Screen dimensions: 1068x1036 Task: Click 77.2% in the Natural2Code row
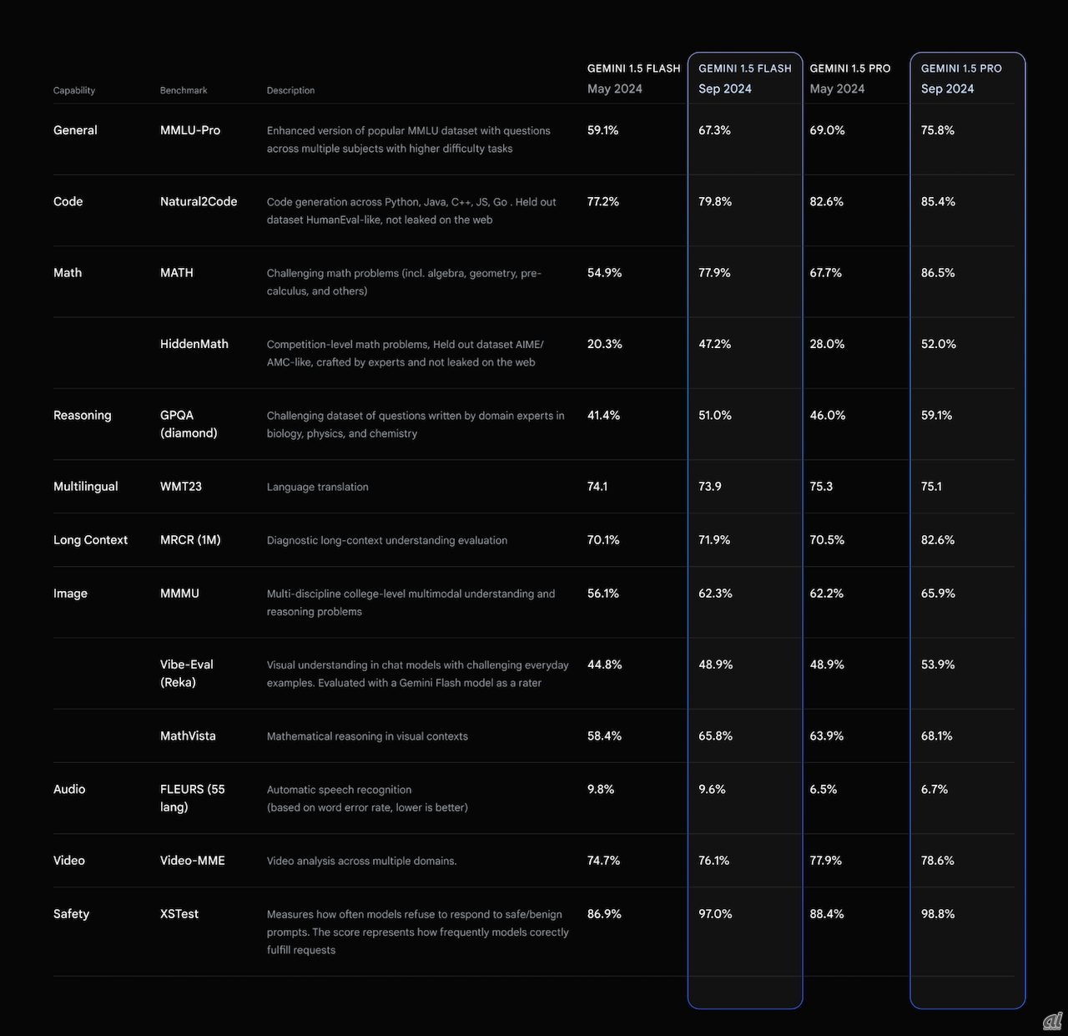coord(603,201)
